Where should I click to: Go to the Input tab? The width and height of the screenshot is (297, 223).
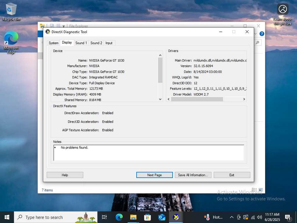pos(109,43)
